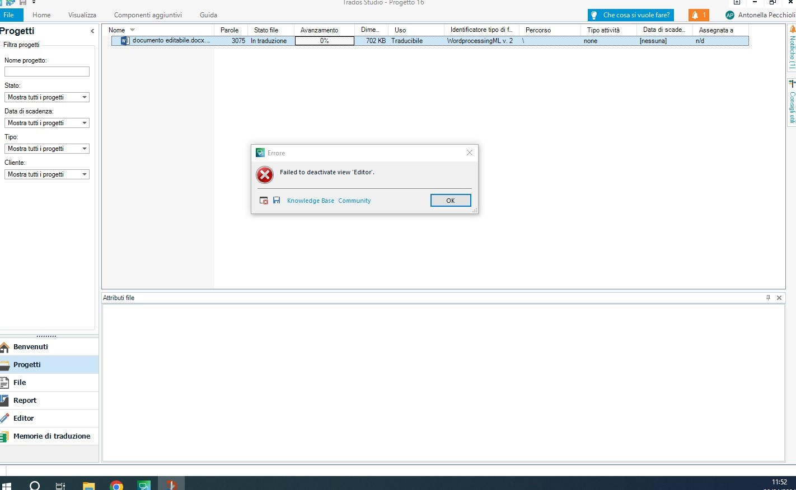The height and width of the screenshot is (490, 796).
Task: Close the Errore dialog with X
Action: click(470, 153)
